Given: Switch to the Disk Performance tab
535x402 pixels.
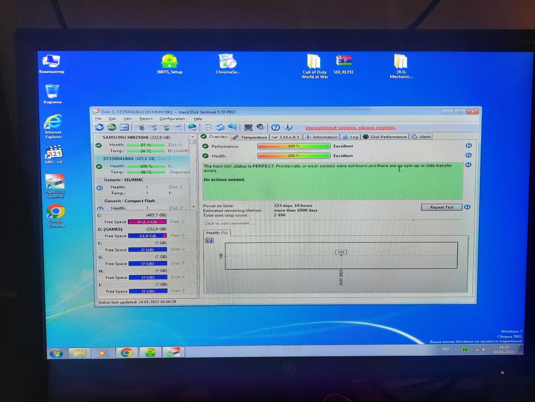Looking at the screenshot, I should tap(385, 137).
